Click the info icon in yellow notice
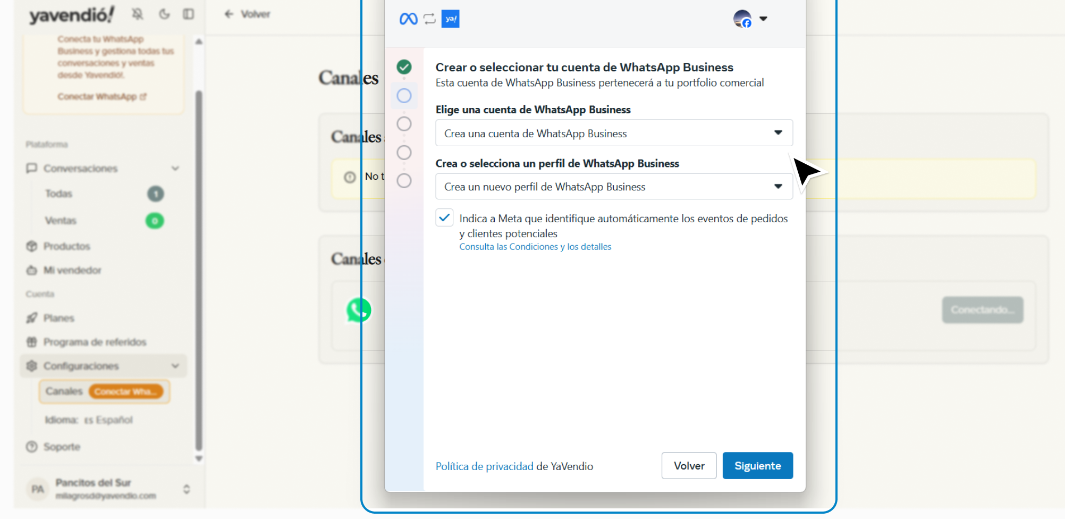Viewport: 1065px width, 519px height. [x=350, y=177]
